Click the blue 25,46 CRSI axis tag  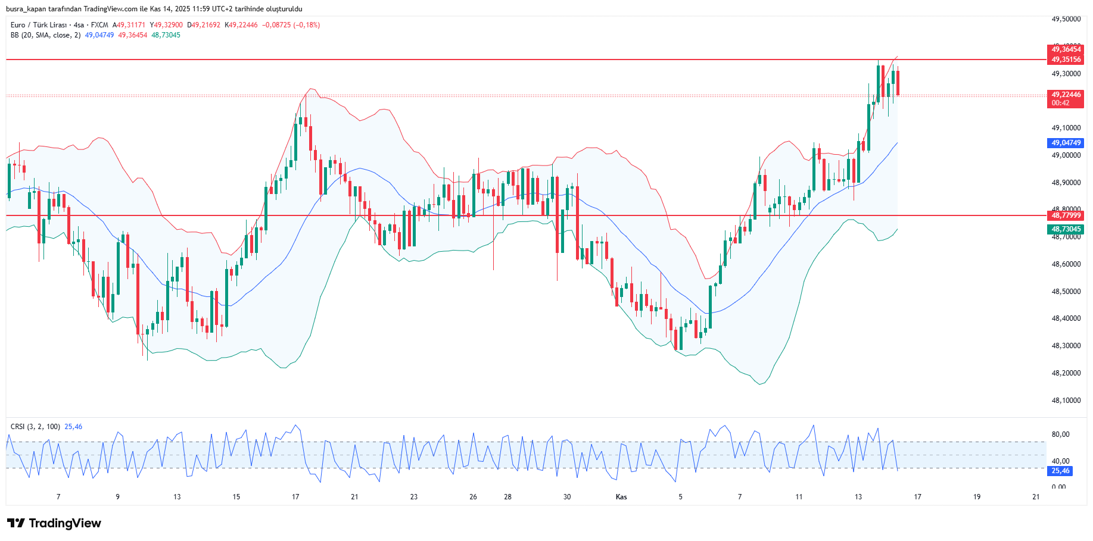click(x=1060, y=471)
